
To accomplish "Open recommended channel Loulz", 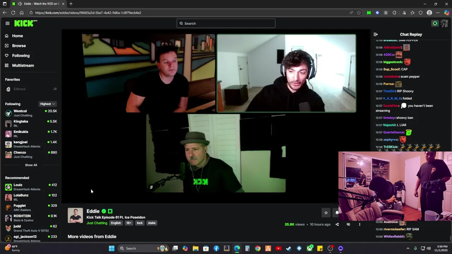I will (x=31, y=187).
